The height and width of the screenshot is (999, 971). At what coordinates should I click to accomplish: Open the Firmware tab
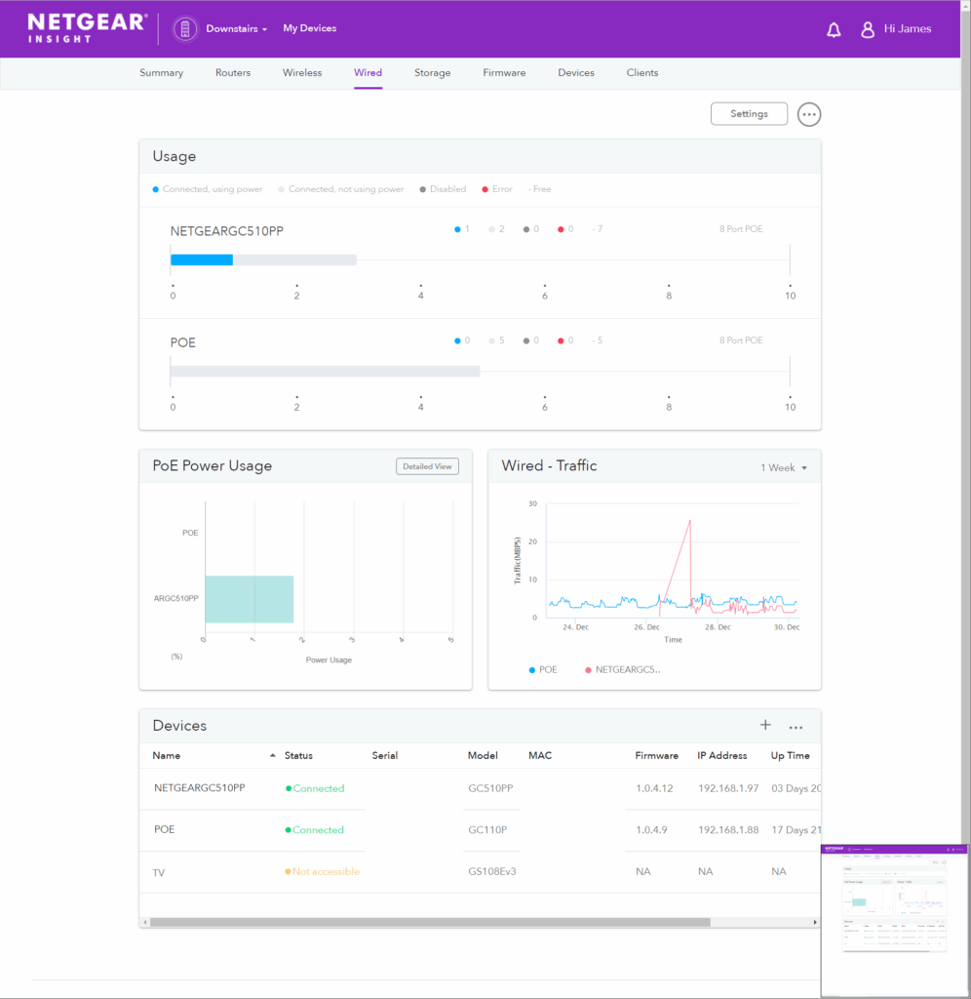click(x=504, y=73)
